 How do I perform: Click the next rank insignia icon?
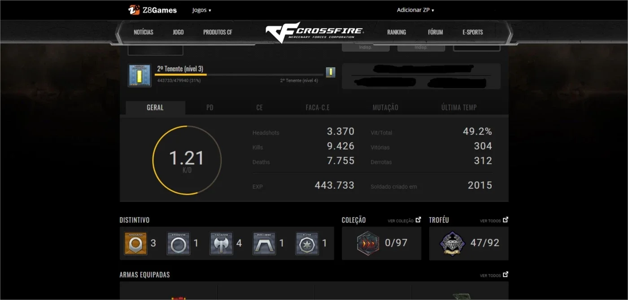click(331, 73)
